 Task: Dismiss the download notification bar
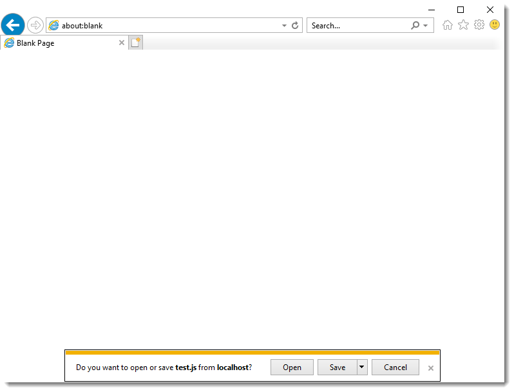coord(431,368)
